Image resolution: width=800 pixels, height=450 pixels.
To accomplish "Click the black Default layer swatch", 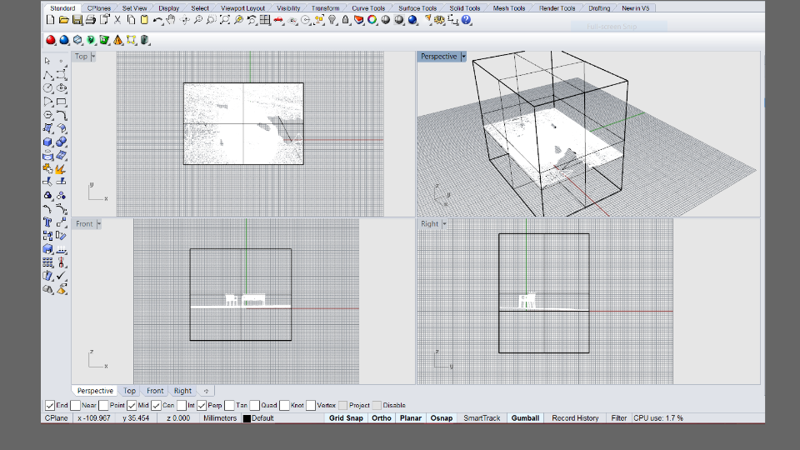I will (x=247, y=418).
